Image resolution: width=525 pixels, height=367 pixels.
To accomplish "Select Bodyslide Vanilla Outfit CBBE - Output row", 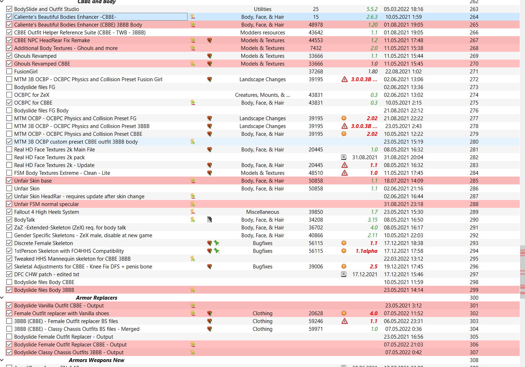I will click(262, 305).
